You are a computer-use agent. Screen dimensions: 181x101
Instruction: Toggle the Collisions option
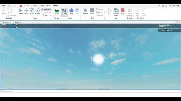click(x=47, y=9)
